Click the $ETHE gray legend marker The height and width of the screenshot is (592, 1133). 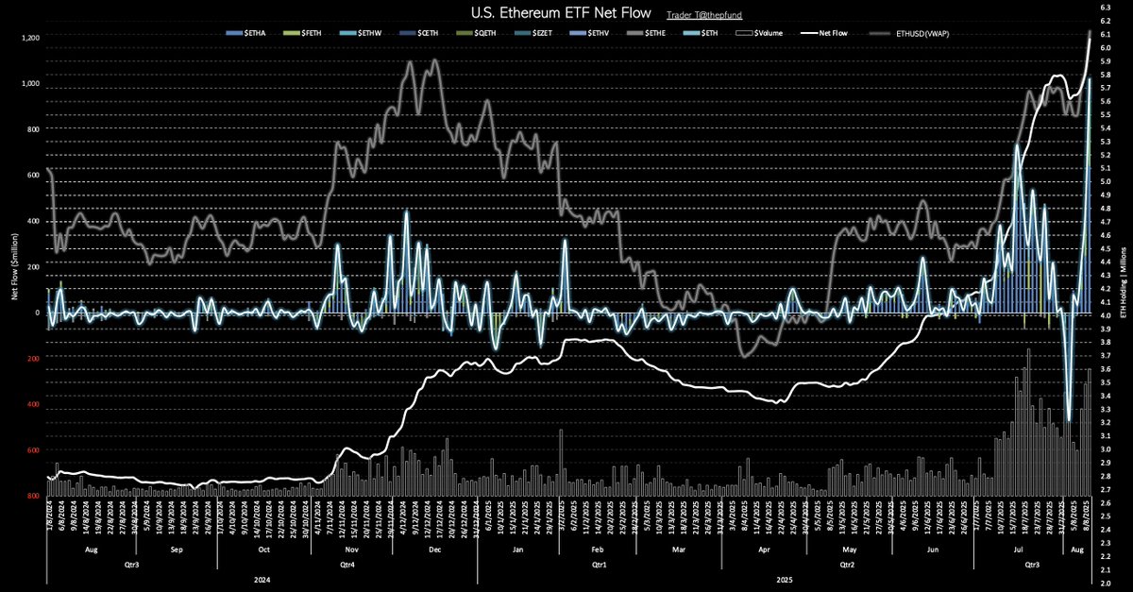click(634, 32)
